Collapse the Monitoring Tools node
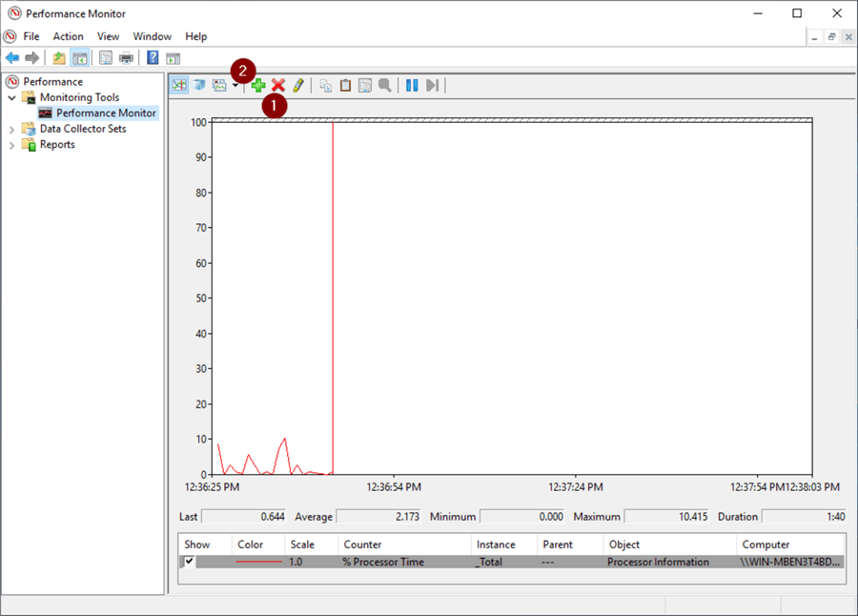The width and height of the screenshot is (858, 616). tap(12, 97)
